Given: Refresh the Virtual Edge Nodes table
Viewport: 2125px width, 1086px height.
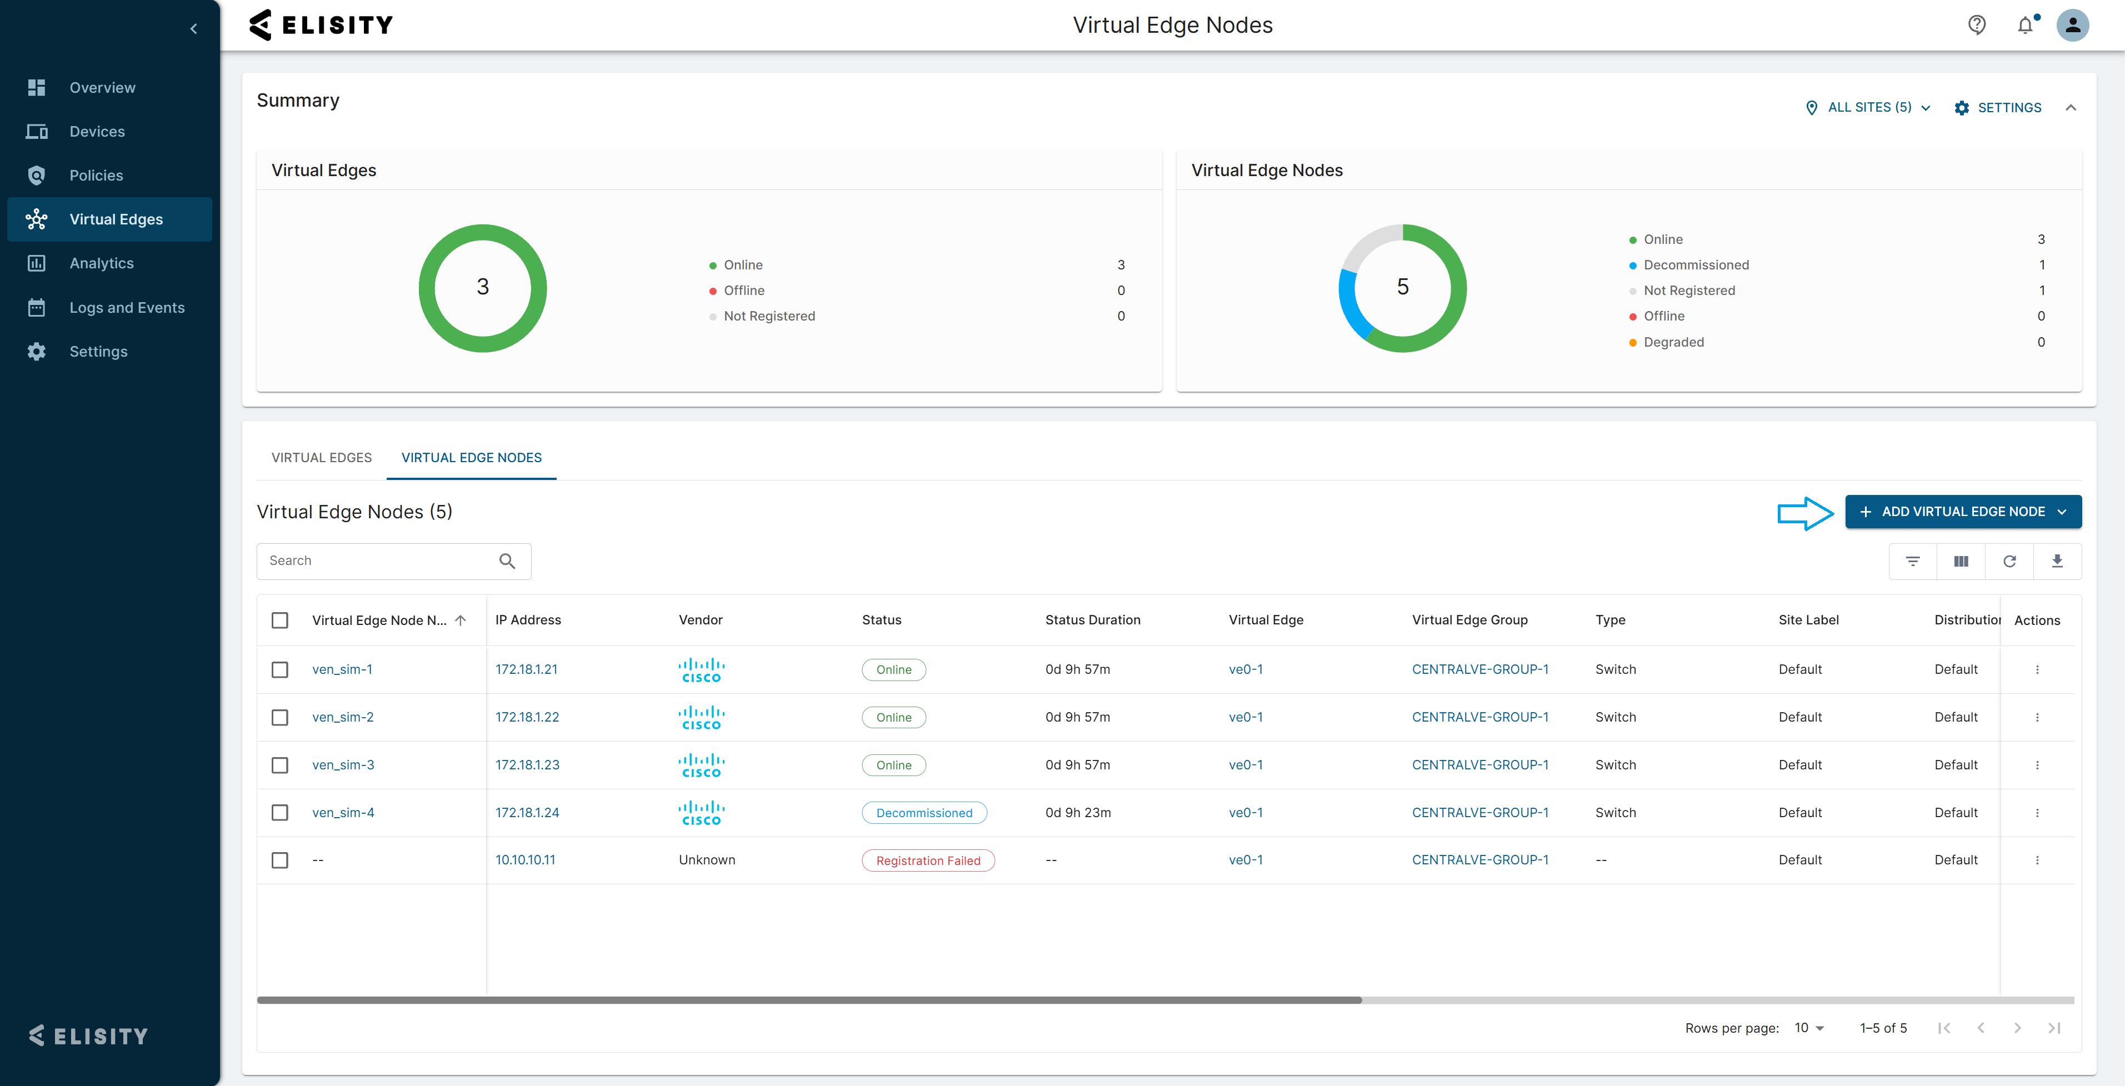Looking at the screenshot, I should pyautogui.click(x=2009, y=560).
